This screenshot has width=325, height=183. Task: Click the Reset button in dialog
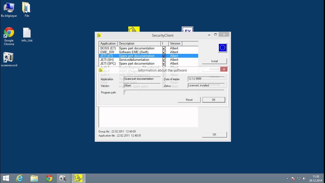(189, 100)
